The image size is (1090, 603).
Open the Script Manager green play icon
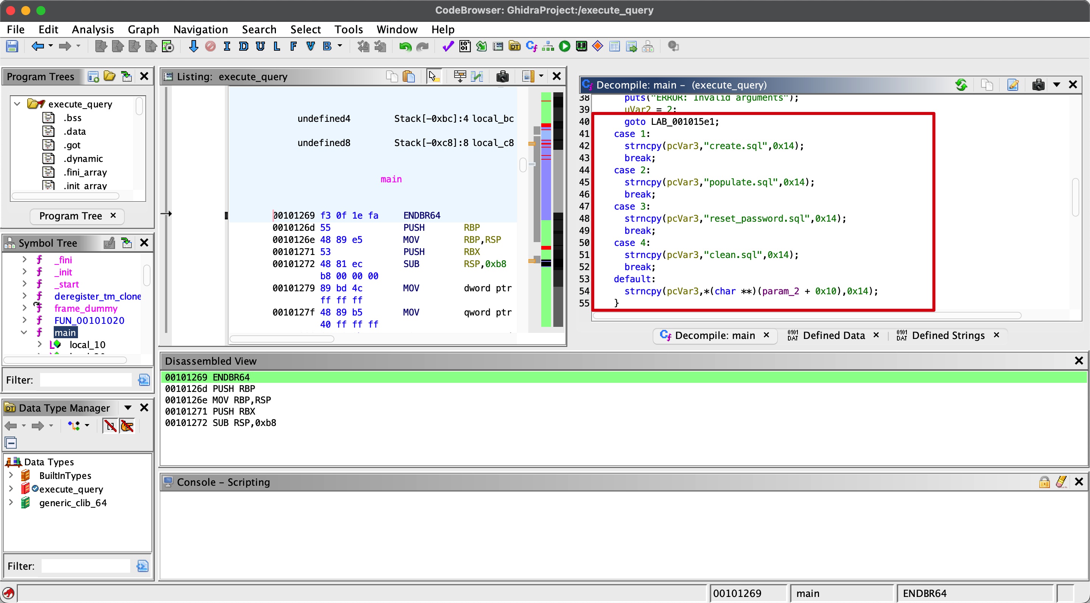(x=564, y=46)
